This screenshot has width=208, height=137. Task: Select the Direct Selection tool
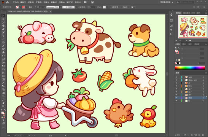3,19
